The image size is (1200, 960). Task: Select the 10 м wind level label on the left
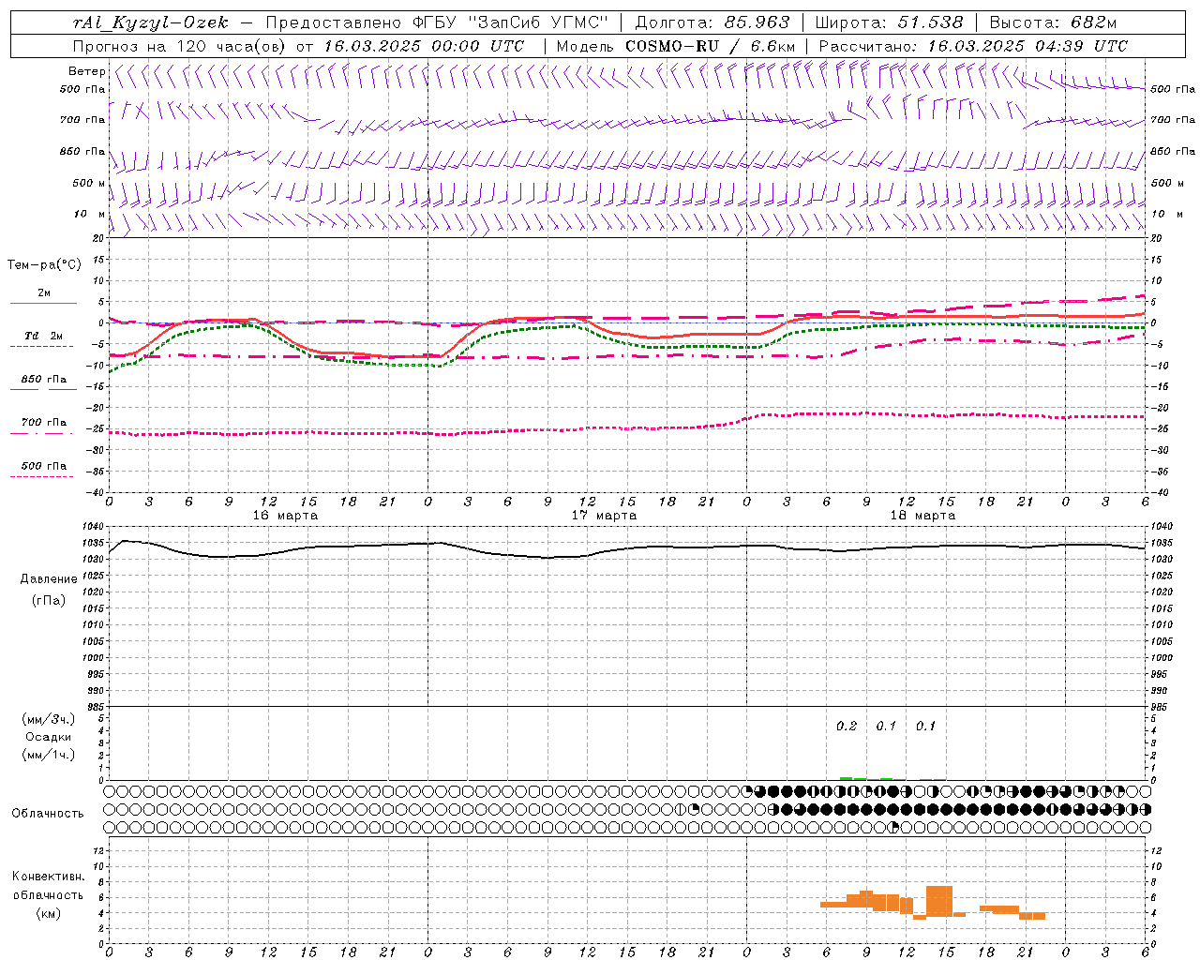tap(90, 214)
